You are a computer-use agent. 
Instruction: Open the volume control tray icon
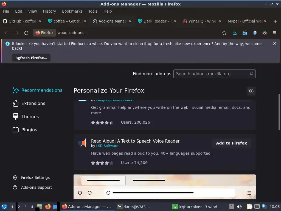(239, 207)
